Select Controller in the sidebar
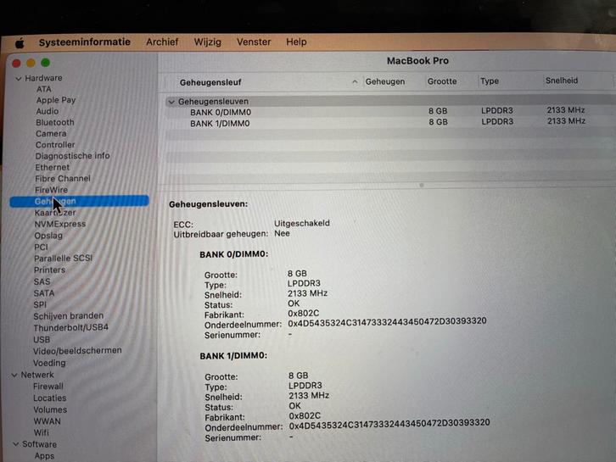The height and width of the screenshot is (462, 616). (x=55, y=144)
